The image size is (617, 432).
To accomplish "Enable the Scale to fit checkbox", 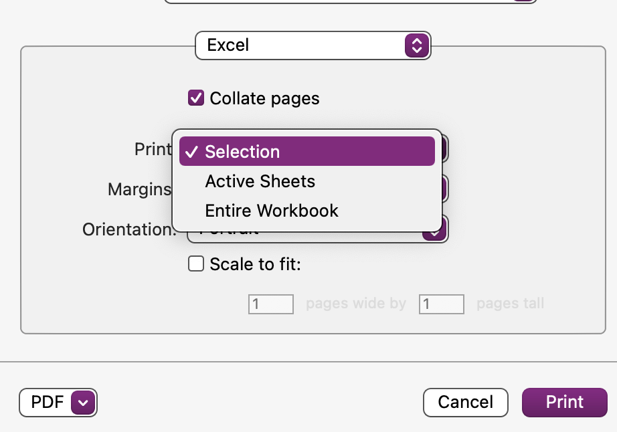I will pyautogui.click(x=196, y=264).
